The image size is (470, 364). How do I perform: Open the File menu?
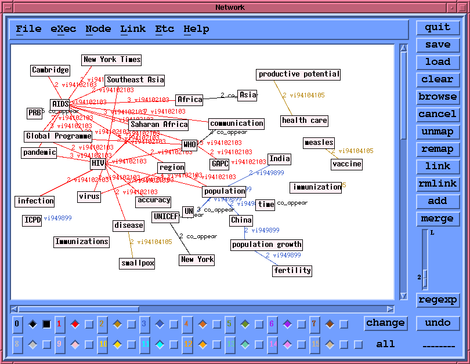pos(28,29)
